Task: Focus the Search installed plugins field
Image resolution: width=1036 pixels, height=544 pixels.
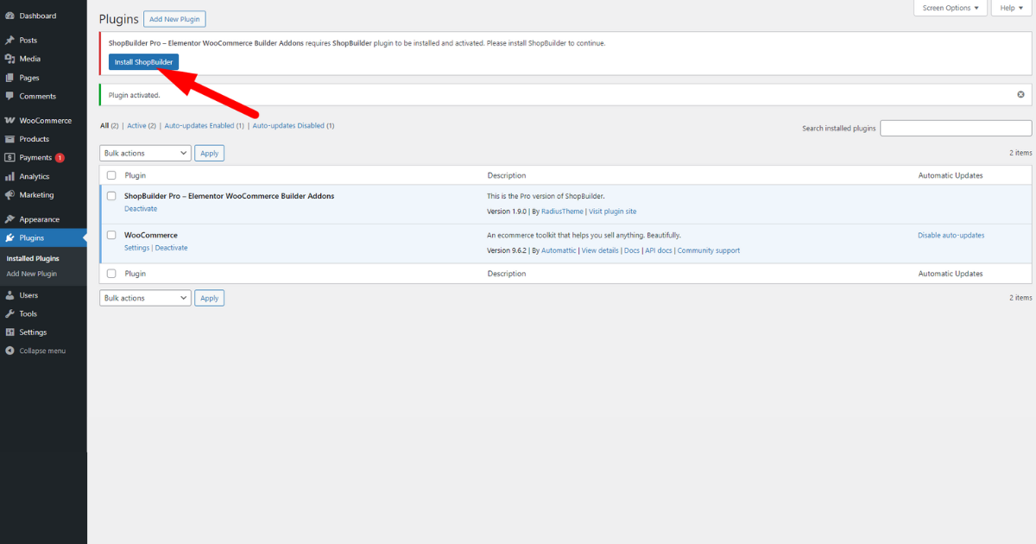Action: [956, 128]
